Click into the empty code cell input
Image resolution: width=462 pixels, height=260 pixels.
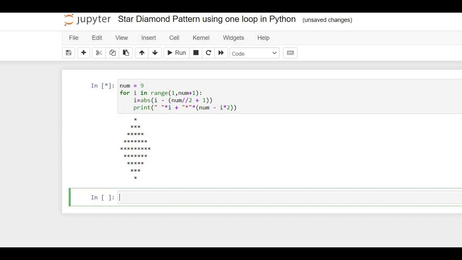click(x=290, y=198)
